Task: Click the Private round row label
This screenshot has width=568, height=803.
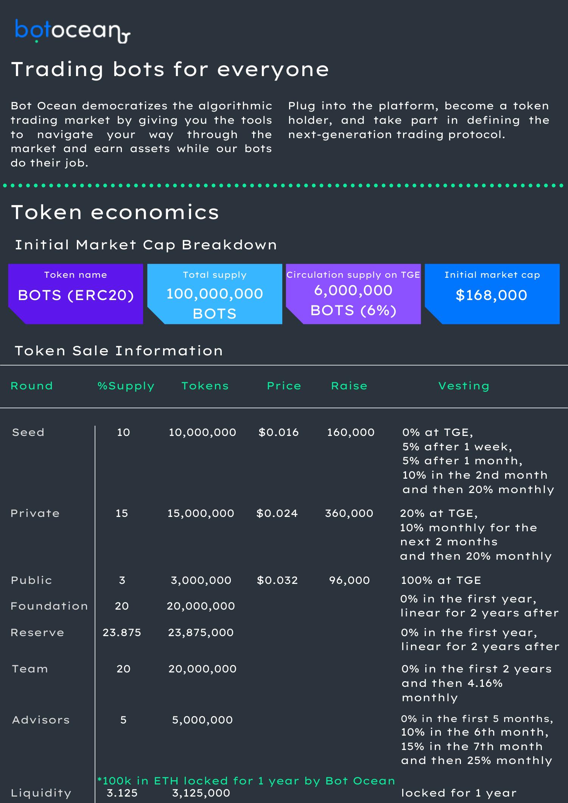Action: point(35,513)
